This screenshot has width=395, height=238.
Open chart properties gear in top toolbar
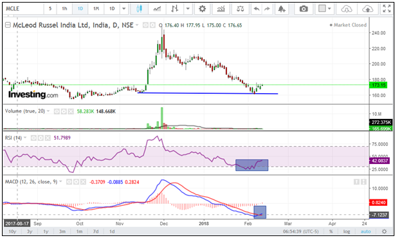click(202, 9)
